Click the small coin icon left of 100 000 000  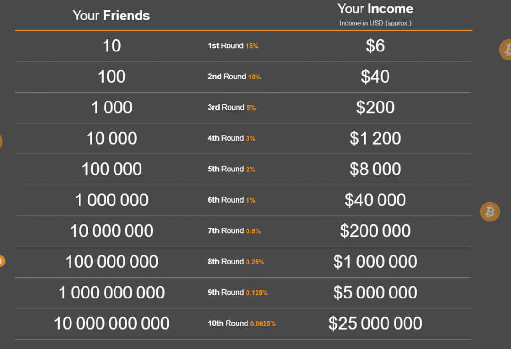pyautogui.click(x=1, y=261)
